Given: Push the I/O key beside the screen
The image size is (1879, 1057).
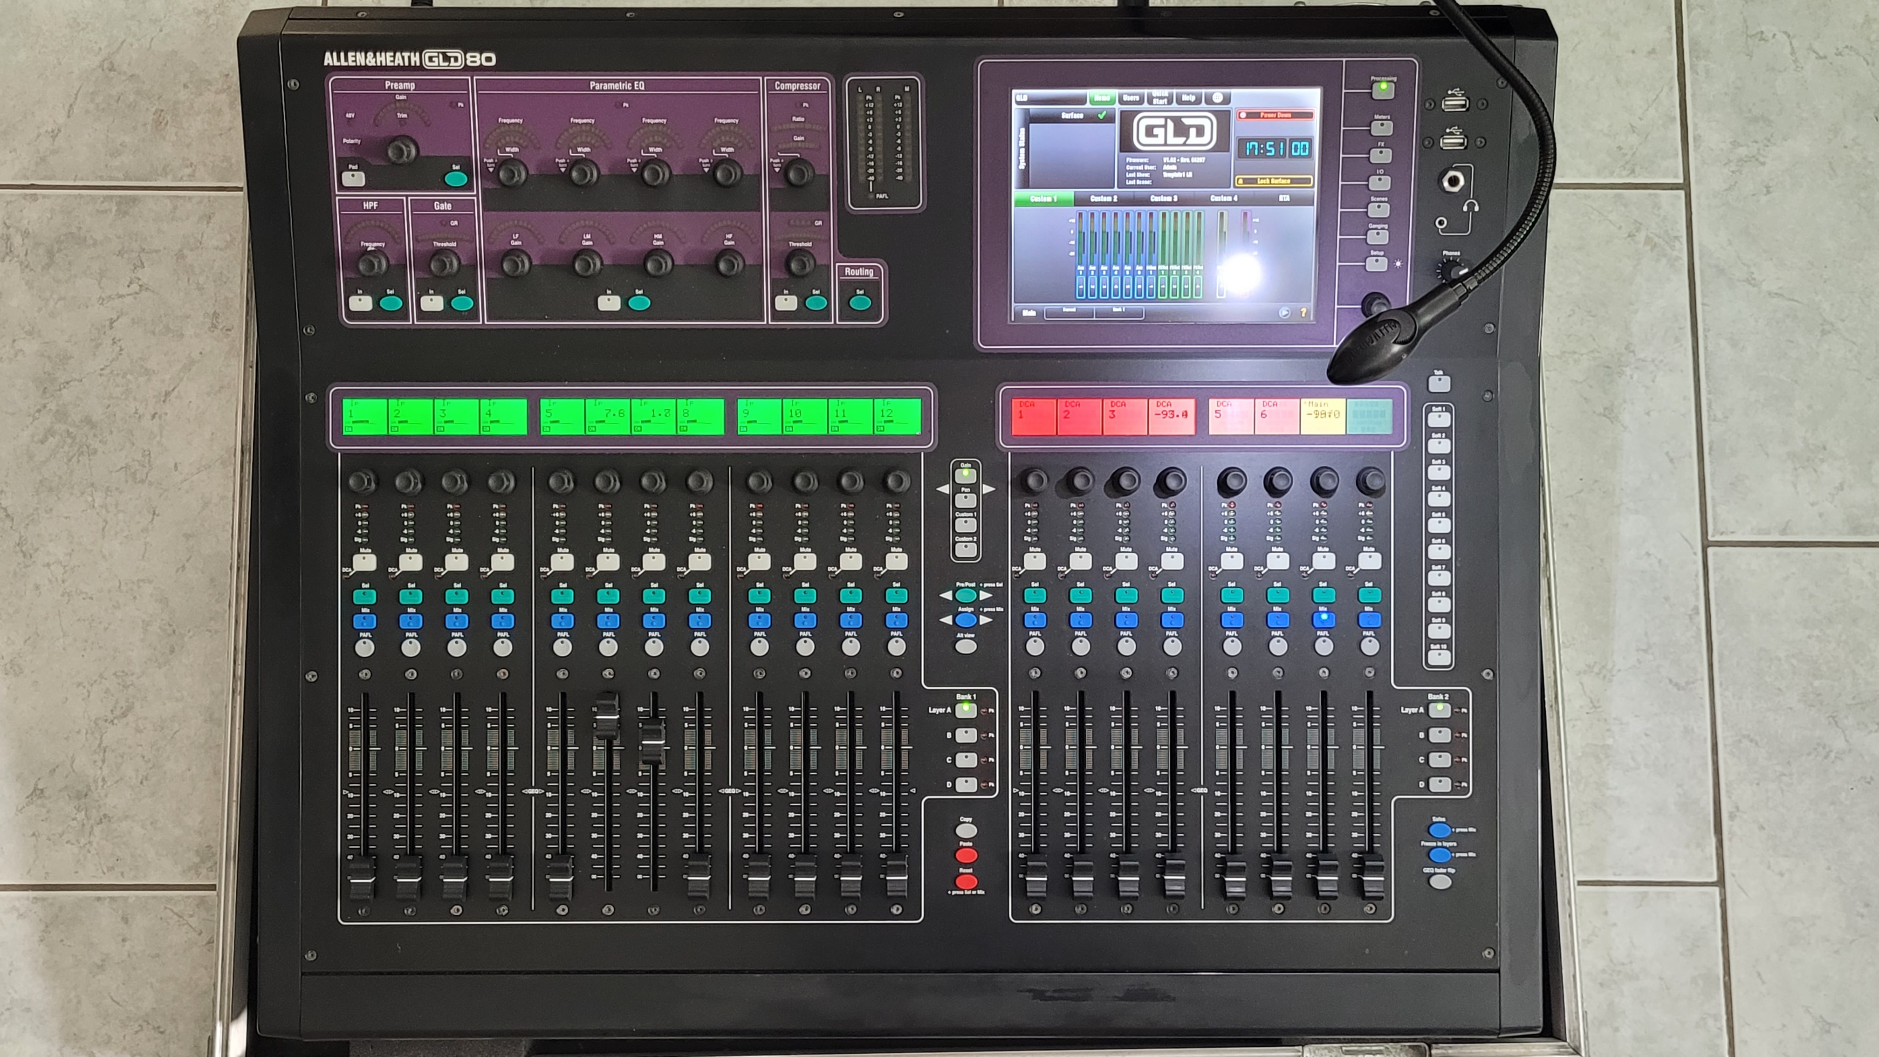Looking at the screenshot, I should [1379, 182].
